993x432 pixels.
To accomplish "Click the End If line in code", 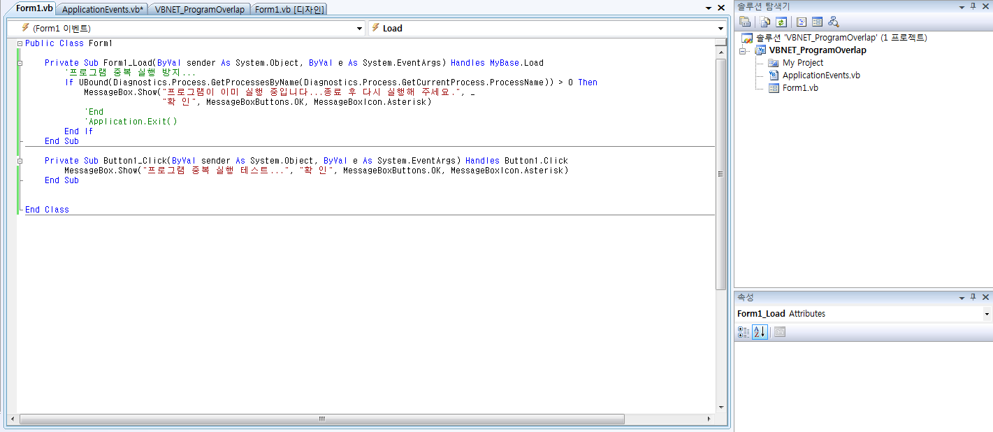I will coord(79,131).
